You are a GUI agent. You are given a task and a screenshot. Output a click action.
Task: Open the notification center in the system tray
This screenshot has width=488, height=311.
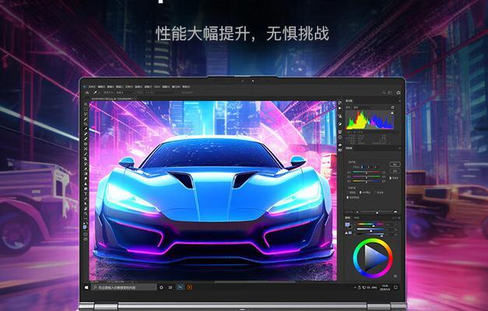pos(395,288)
